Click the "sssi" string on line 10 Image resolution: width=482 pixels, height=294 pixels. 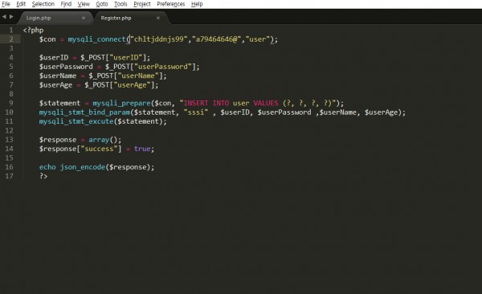point(196,112)
